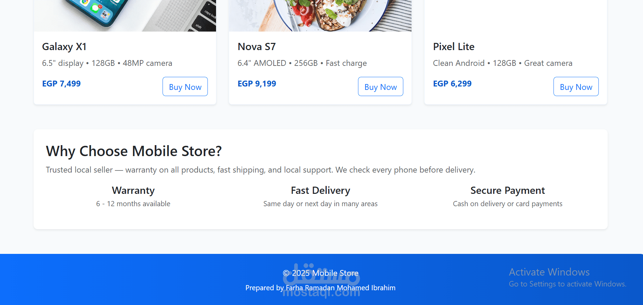Click the EGP 6,299 price
This screenshot has width=643, height=305.
click(452, 84)
